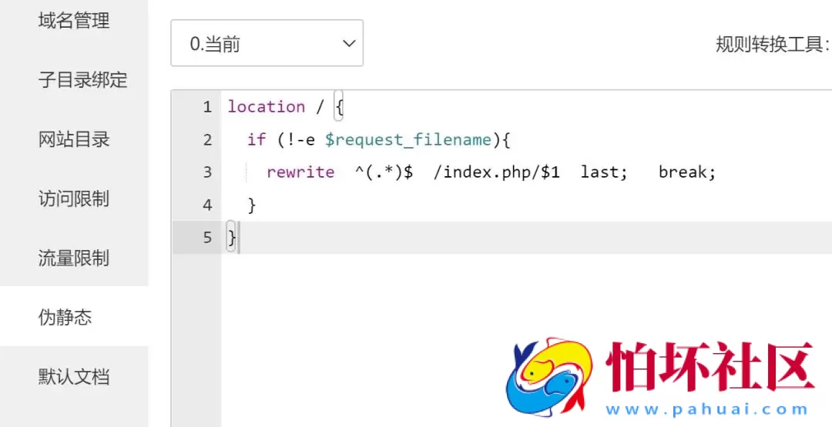Switch to the 子目录绑定 tab
This screenshot has height=427, width=832.
coord(82,80)
